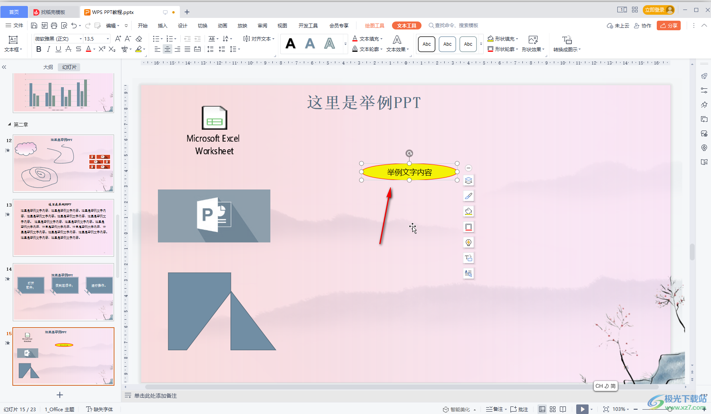The width and height of the screenshot is (711, 414).
Task: Click the Print icon in the quick toolbar
Action: pos(54,25)
